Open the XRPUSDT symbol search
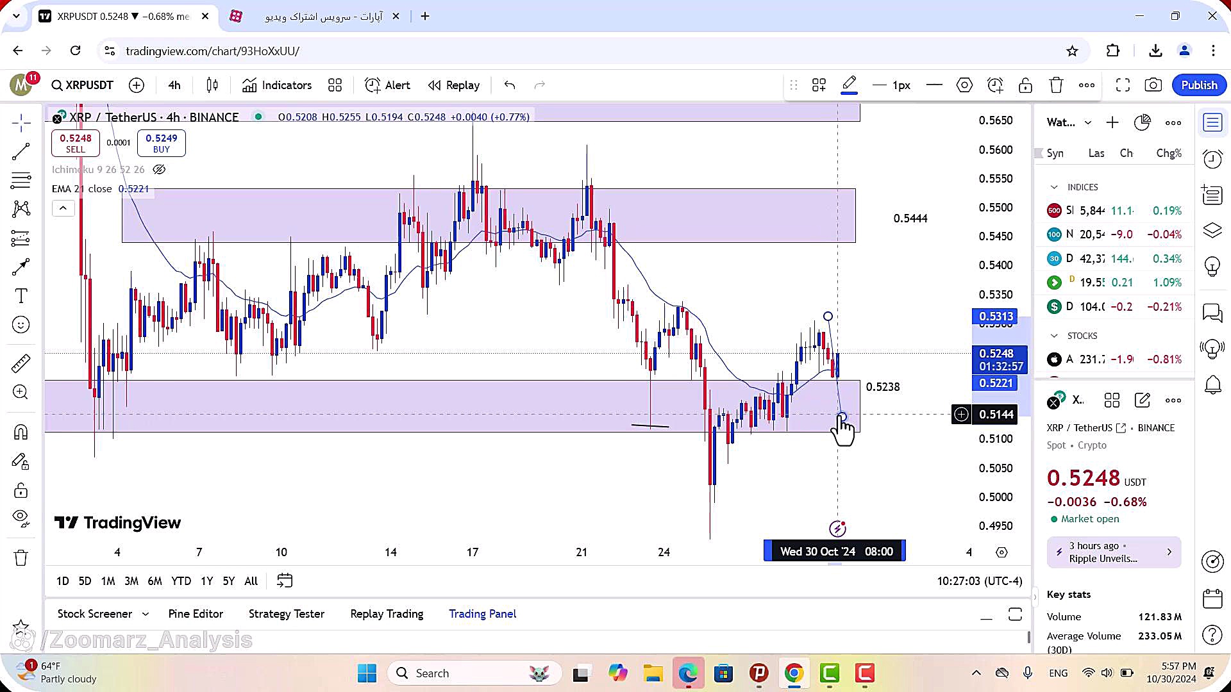Screen dimensions: 1231x692 (83, 85)
